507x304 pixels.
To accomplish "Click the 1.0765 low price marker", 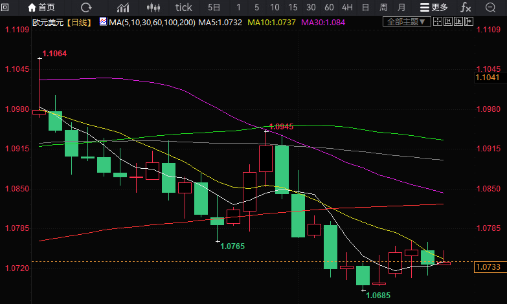I will point(232,246).
